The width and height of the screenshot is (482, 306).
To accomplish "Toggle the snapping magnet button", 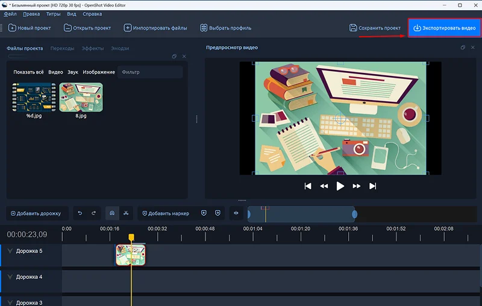I will click(x=112, y=213).
